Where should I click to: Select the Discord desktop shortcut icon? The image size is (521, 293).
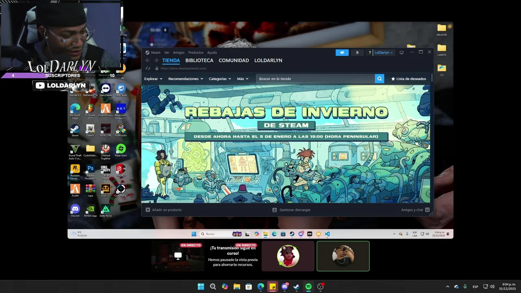[75, 211]
